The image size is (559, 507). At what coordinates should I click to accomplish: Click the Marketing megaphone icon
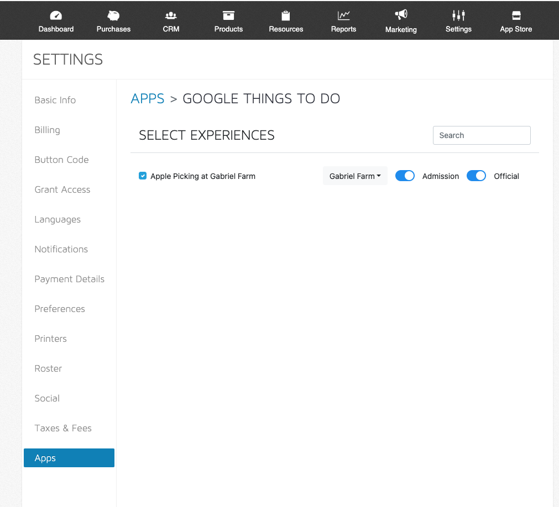pos(401,15)
